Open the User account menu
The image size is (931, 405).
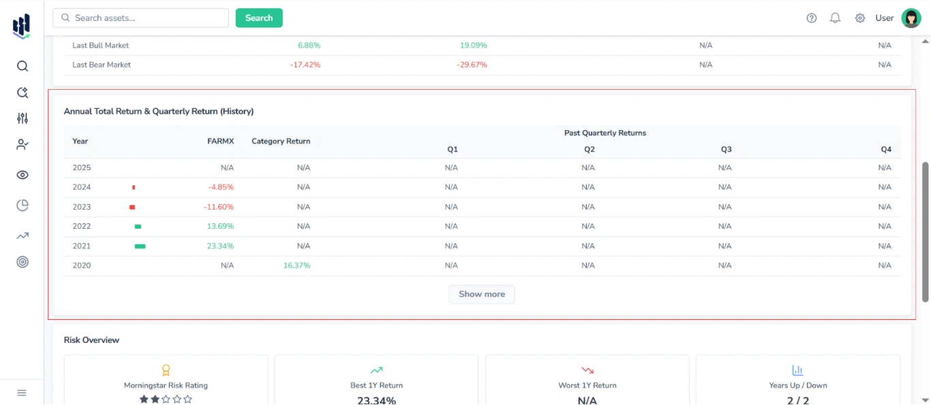(884, 18)
